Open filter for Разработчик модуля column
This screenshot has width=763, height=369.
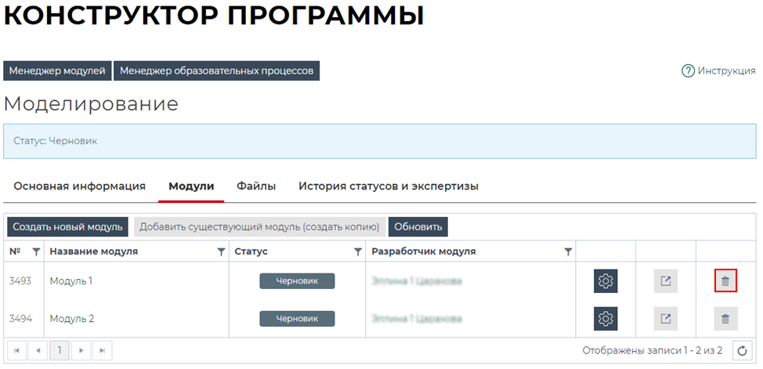point(568,251)
